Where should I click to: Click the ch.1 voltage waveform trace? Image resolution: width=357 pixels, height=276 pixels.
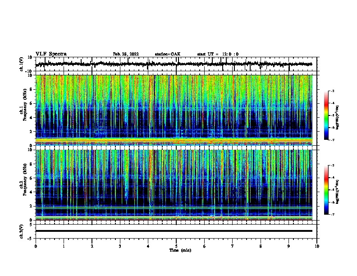point(174,64)
